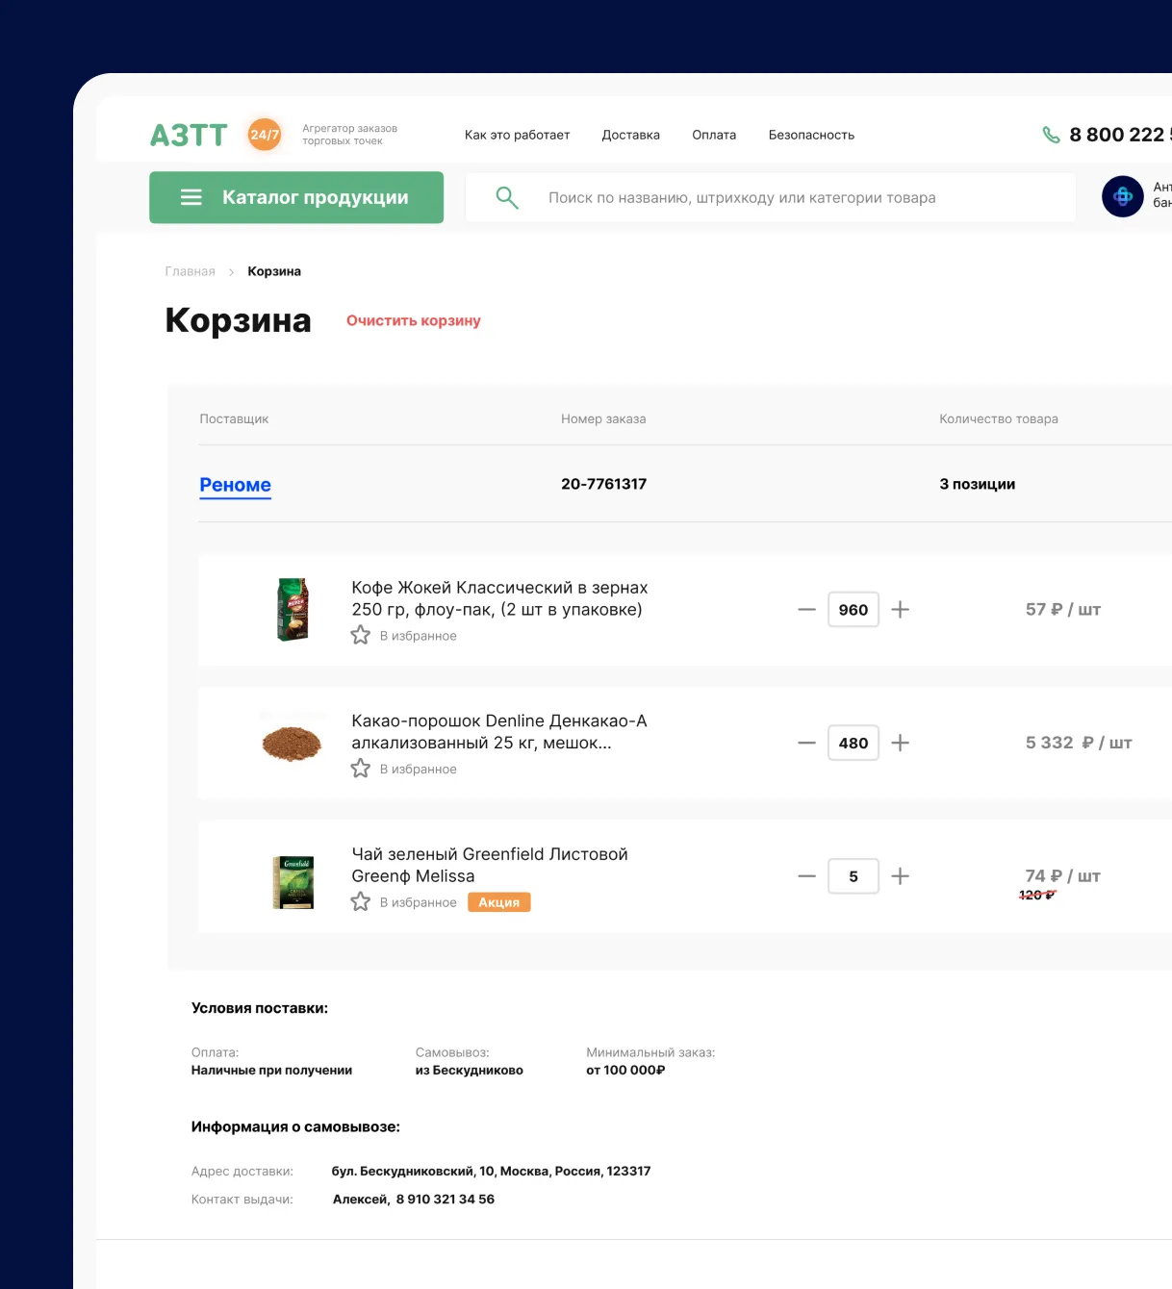Open the hamburger menu icon in catalog button
1172x1289 pixels.
click(x=191, y=197)
